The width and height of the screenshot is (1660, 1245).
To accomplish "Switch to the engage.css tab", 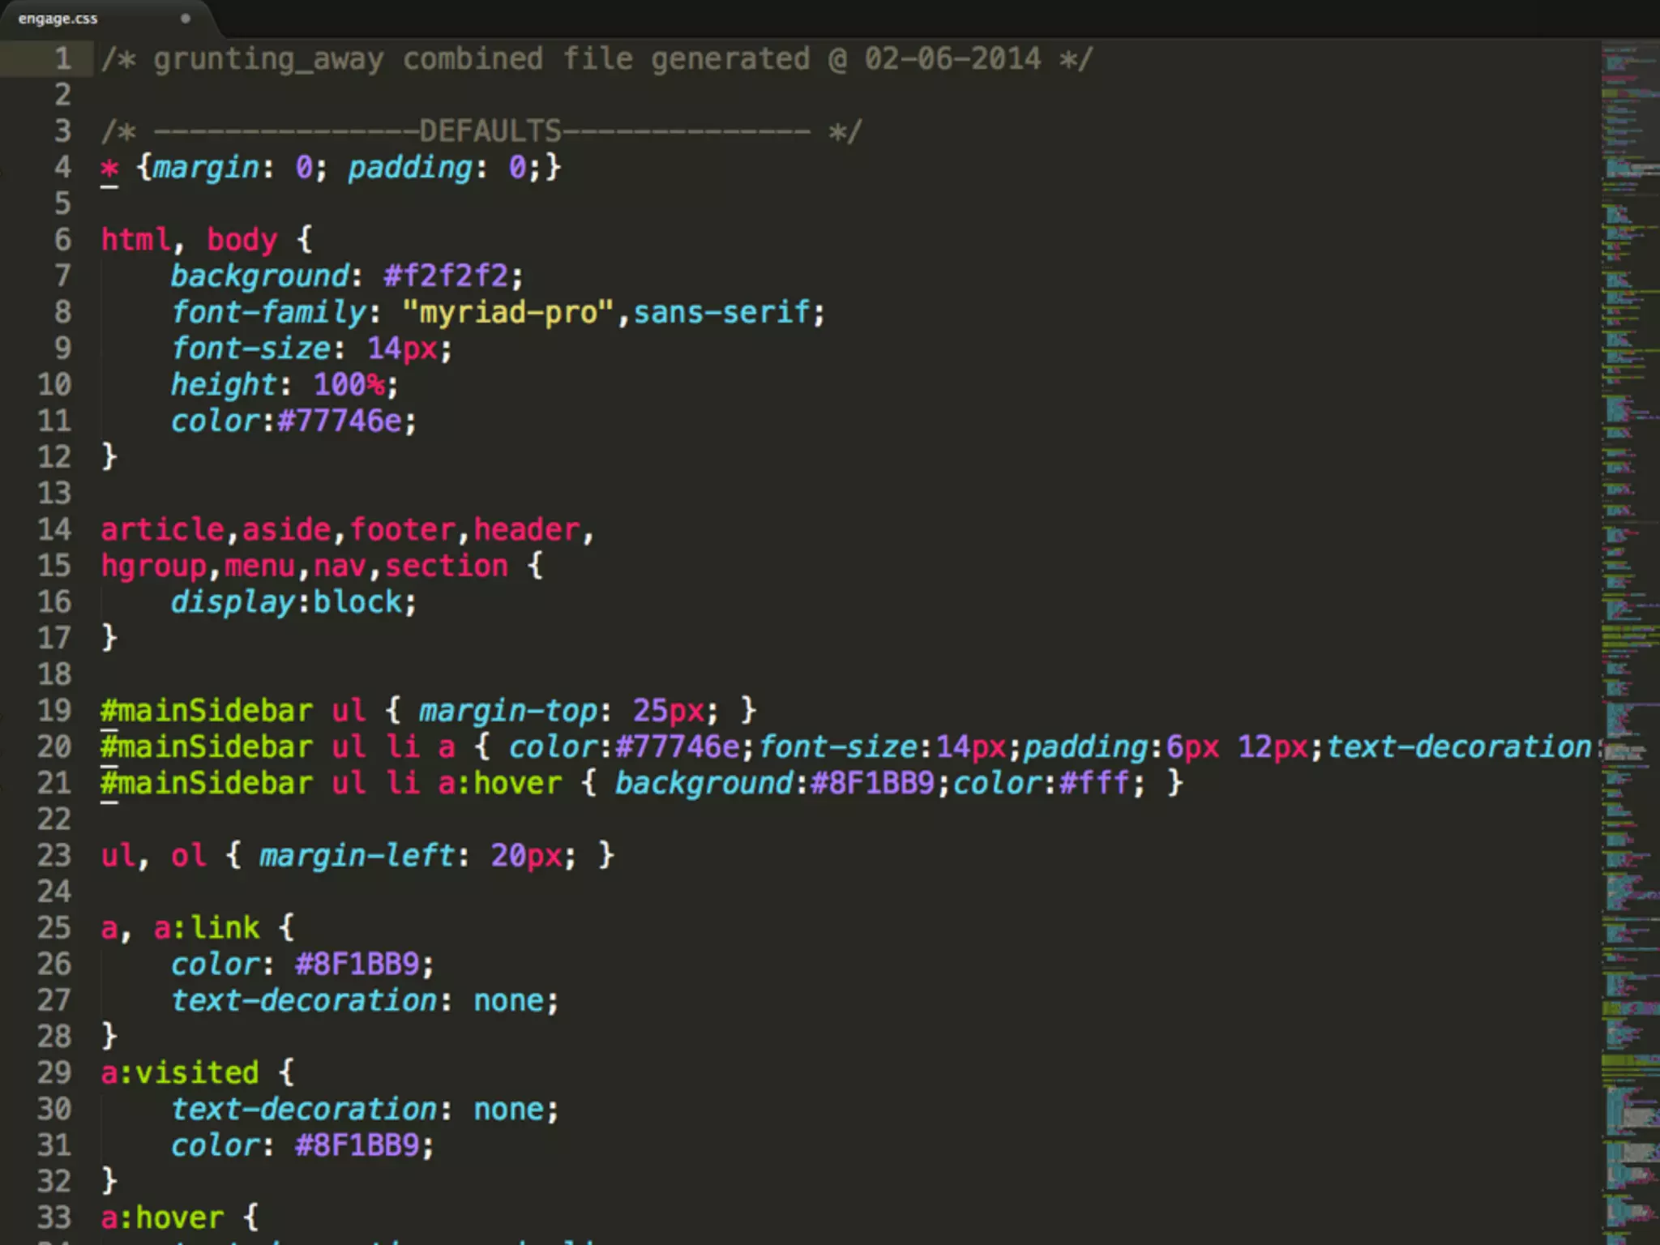I will point(58,19).
